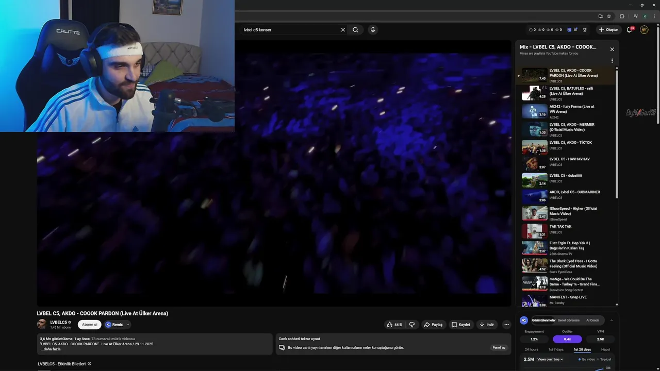
Task: Click the browser bookmark star icon
Action: point(609,16)
